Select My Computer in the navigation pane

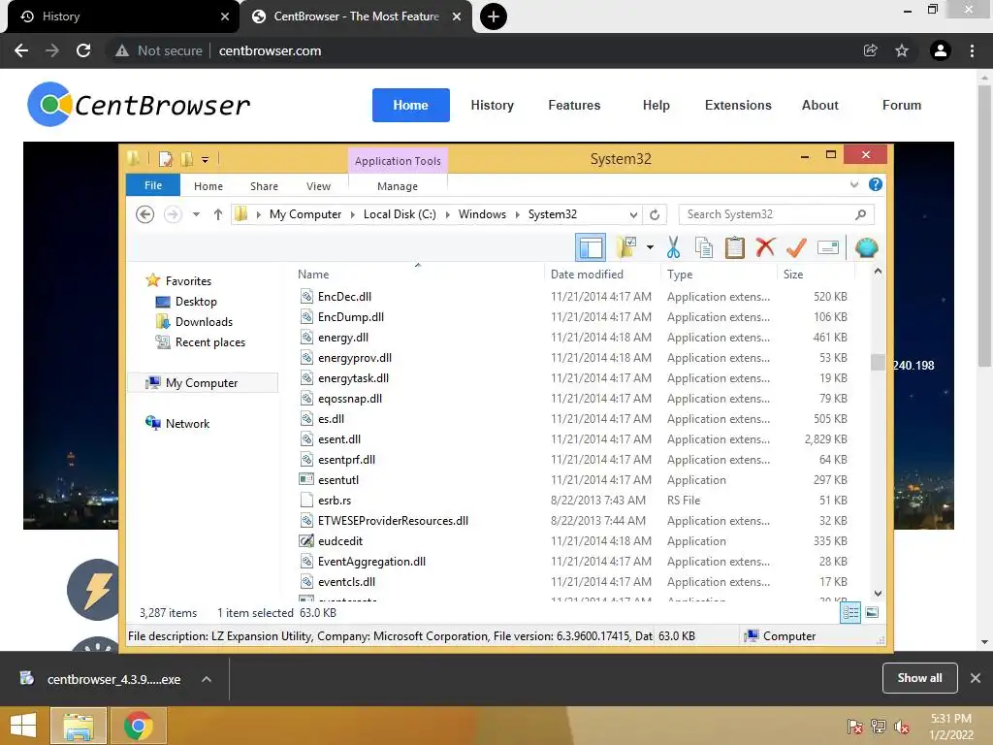[202, 382]
